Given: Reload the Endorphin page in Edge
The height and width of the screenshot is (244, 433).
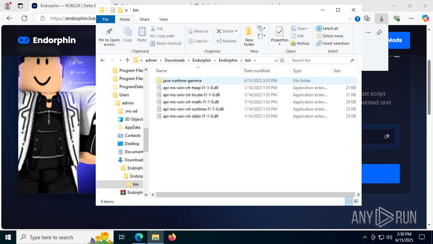Looking at the screenshot, I should 24,18.
